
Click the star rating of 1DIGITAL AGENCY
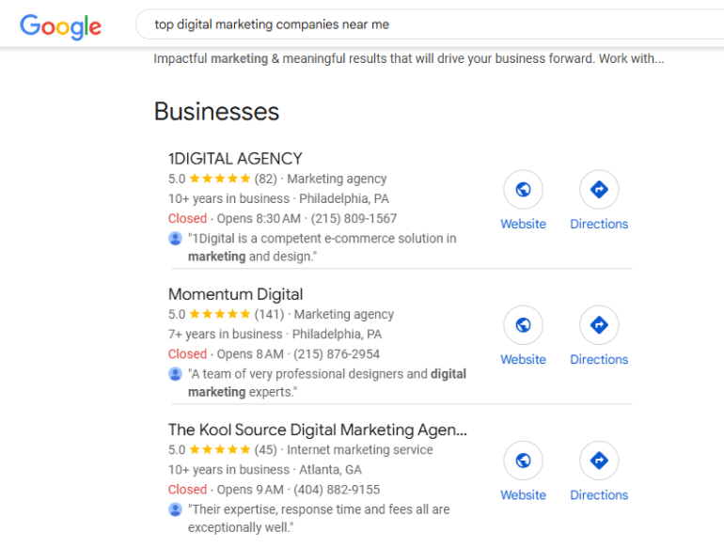coord(220,179)
